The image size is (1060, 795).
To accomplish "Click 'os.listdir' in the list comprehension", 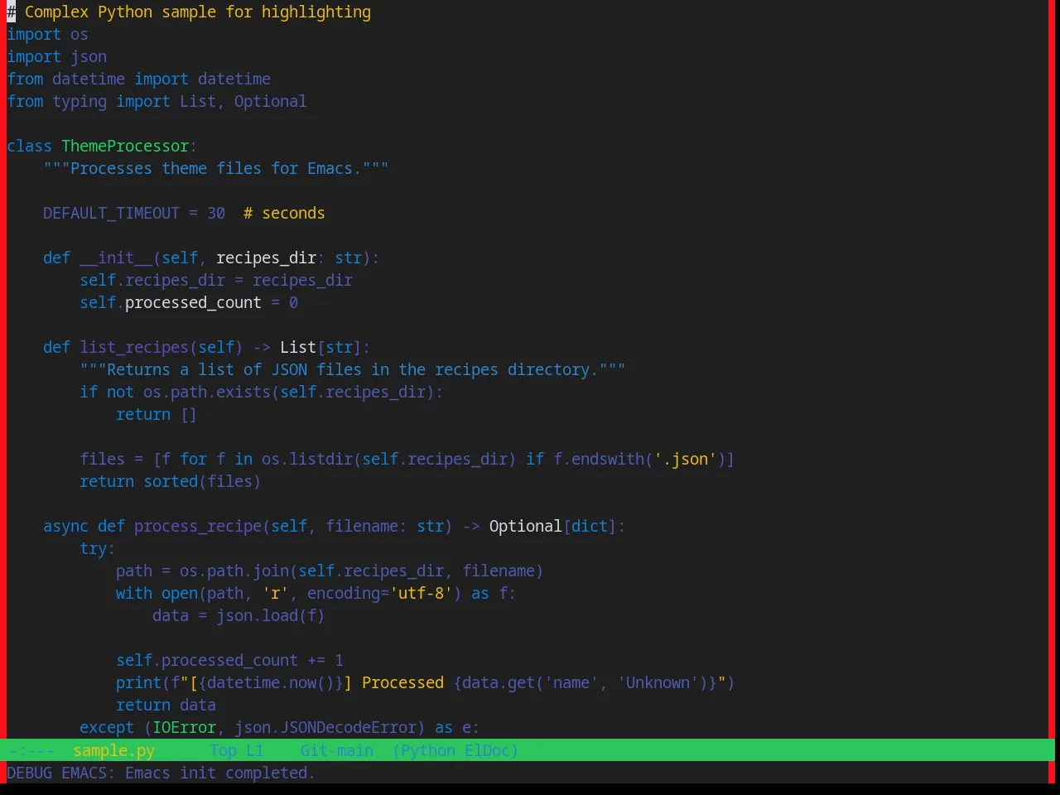I will [307, 459].
